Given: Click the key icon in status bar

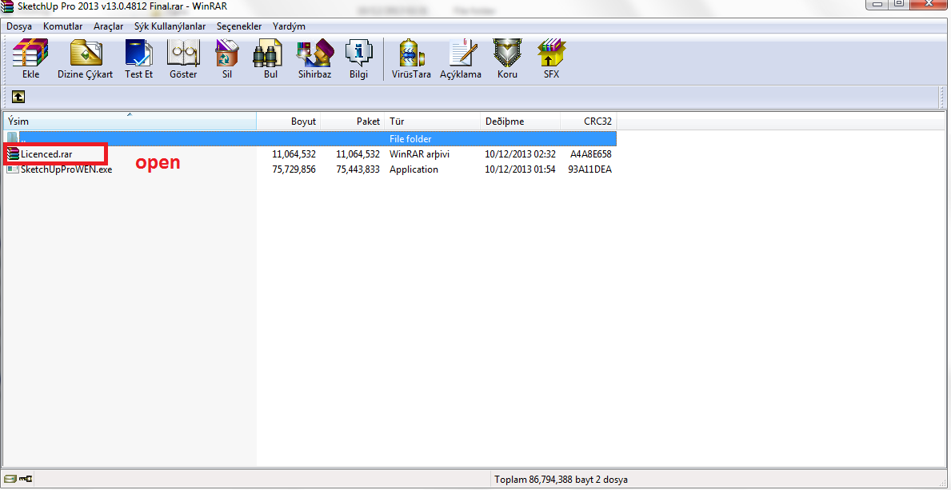Looking at the screenshot, I should tap(26, 480).
